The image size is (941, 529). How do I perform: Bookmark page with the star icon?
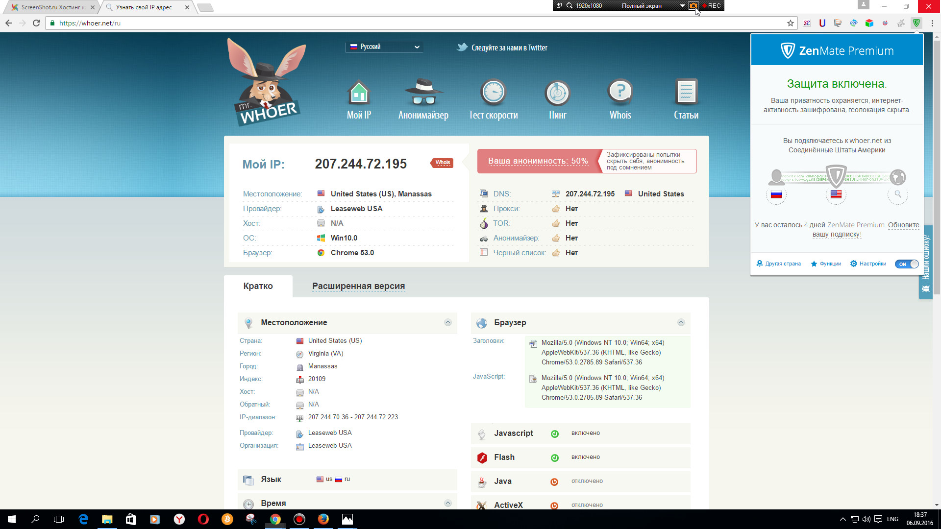click(790, 23)
